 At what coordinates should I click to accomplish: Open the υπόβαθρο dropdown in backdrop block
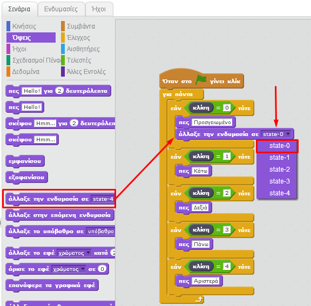tap(100, 232)
